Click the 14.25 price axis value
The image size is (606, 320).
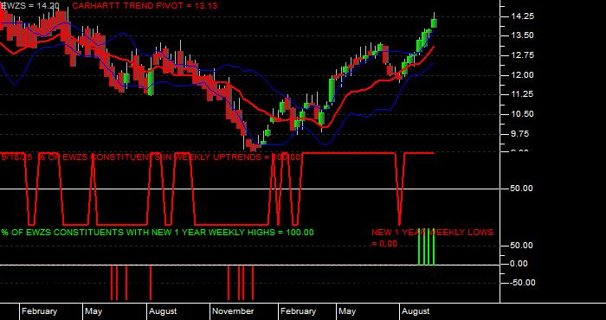(x=522, y=16)
